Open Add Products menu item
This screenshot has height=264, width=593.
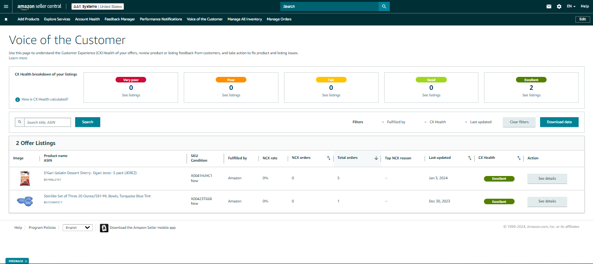click(x=28, y=19)
